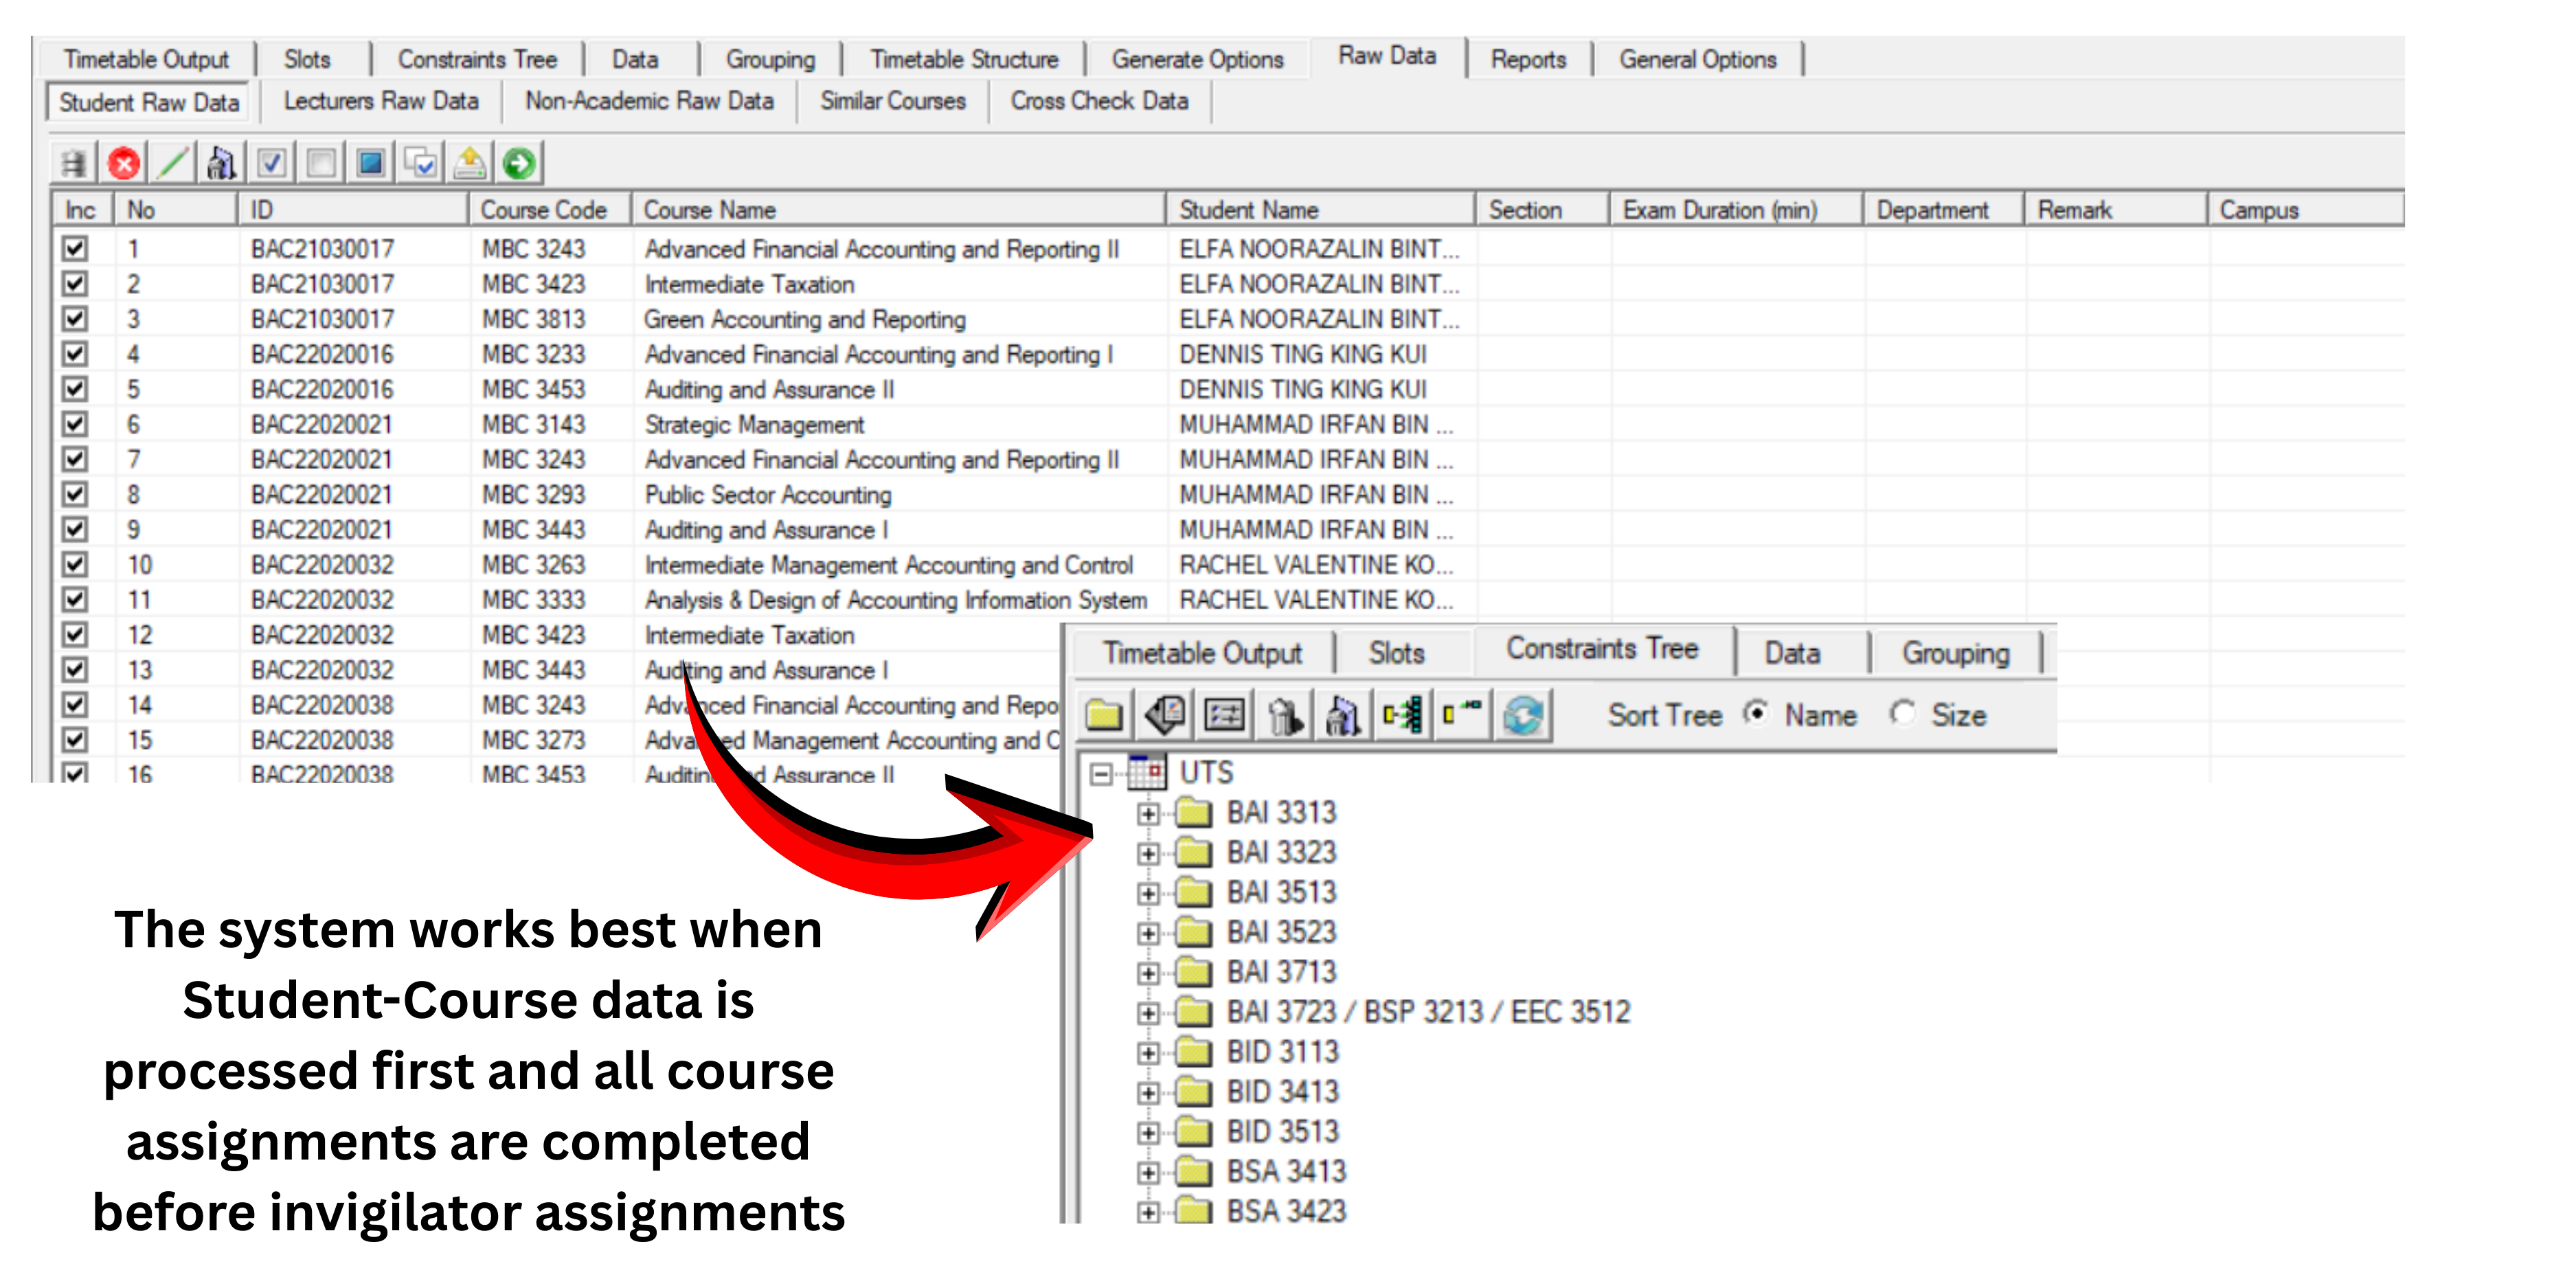Click the node connection icon in Constraints Tree toolbar
Image resolution: width=2576 pixels, height=1288 pixels.
1403,715
